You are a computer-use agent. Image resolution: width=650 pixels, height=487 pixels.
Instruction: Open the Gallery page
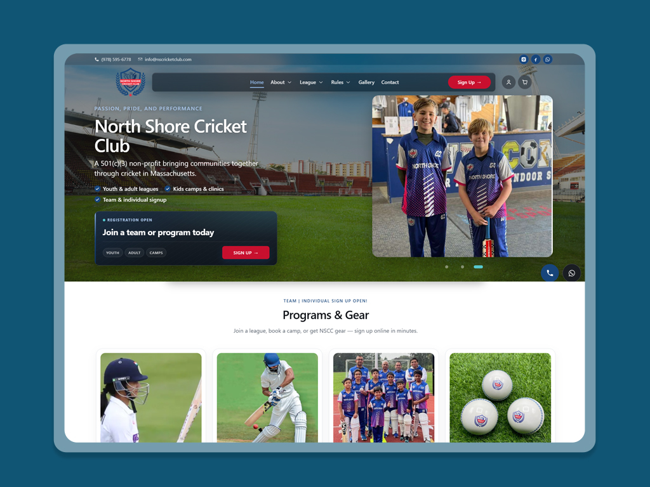point(366,82)
